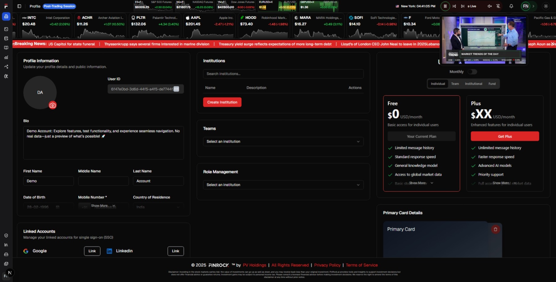Click the Bio text area
This screenshot has height=282, width=556.
click(x=103, y=143)
